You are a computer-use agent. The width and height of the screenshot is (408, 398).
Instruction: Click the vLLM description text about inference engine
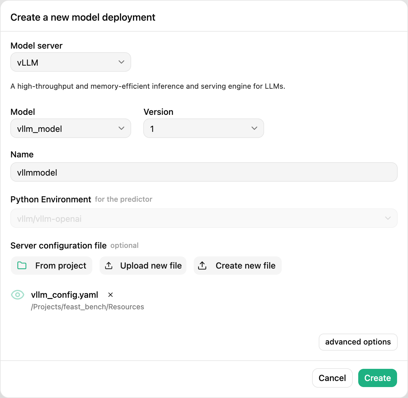click(x=148, y=86)
